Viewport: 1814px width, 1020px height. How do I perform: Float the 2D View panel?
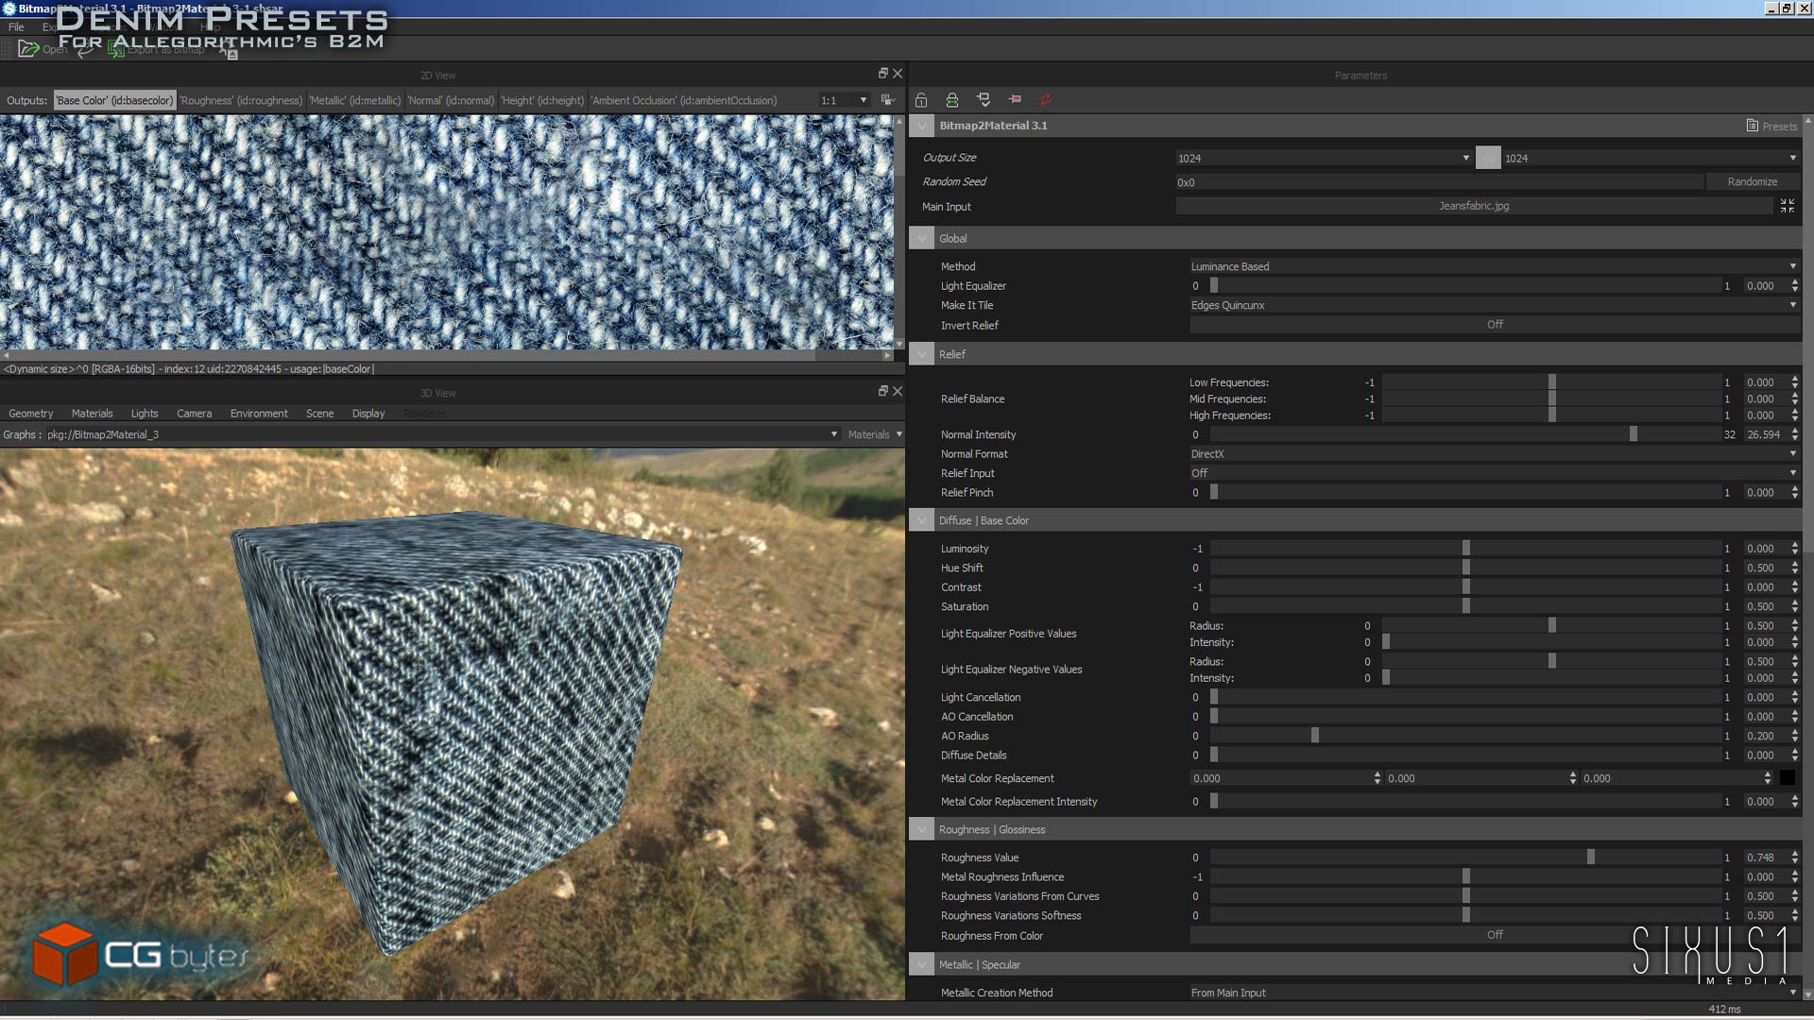click(x=883, y=73)
